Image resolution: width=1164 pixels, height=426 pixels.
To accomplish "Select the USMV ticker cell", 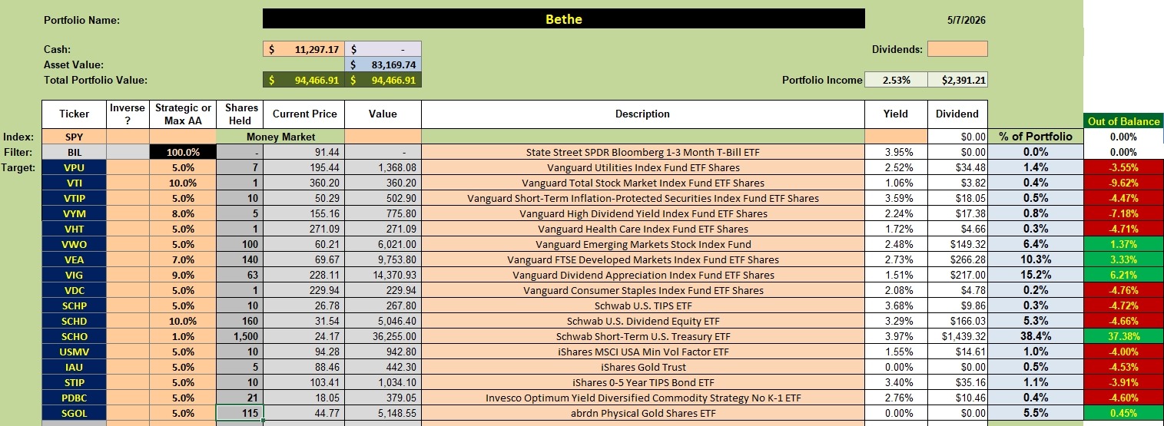I will tap(75, 352).
